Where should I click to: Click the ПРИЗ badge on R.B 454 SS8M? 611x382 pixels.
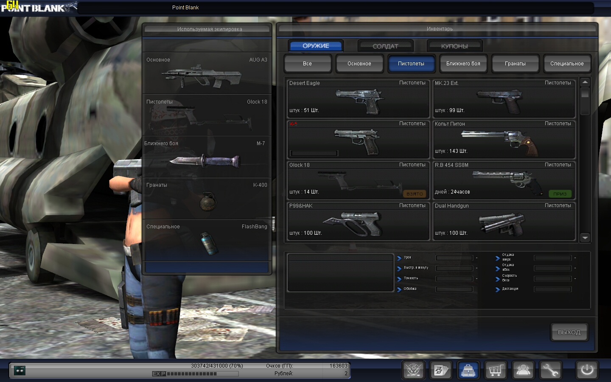(x=560, y=194)
